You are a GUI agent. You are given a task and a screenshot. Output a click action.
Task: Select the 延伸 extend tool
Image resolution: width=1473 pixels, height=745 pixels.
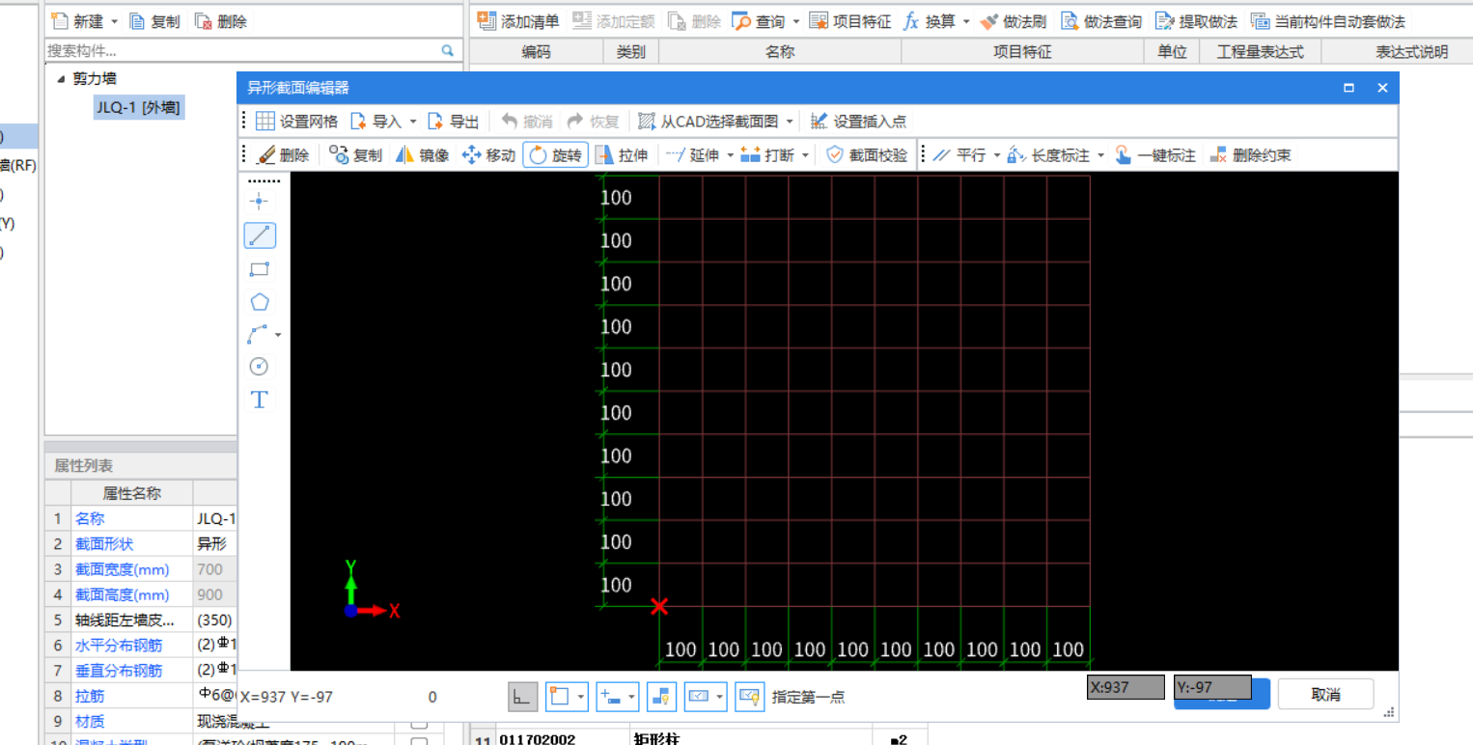point(693,154)
